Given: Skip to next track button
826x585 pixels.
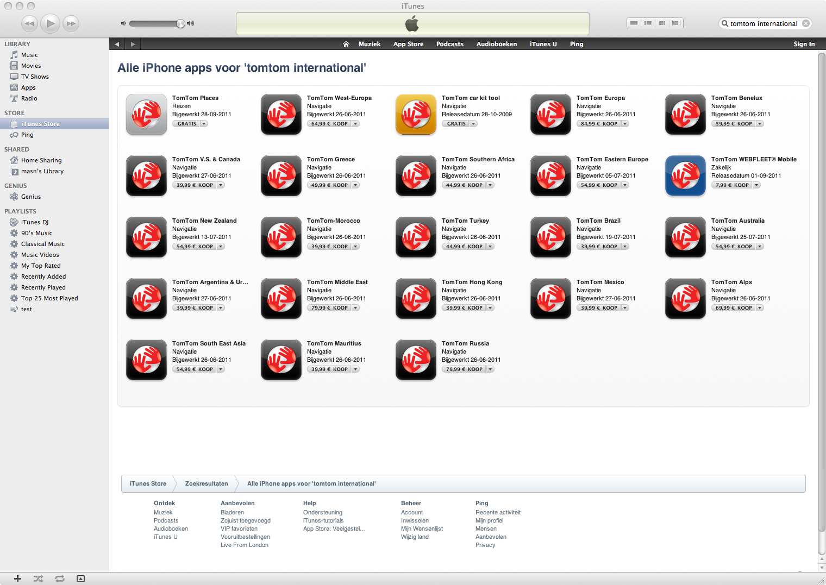Looking at the screenshot, I should (71, 23).
